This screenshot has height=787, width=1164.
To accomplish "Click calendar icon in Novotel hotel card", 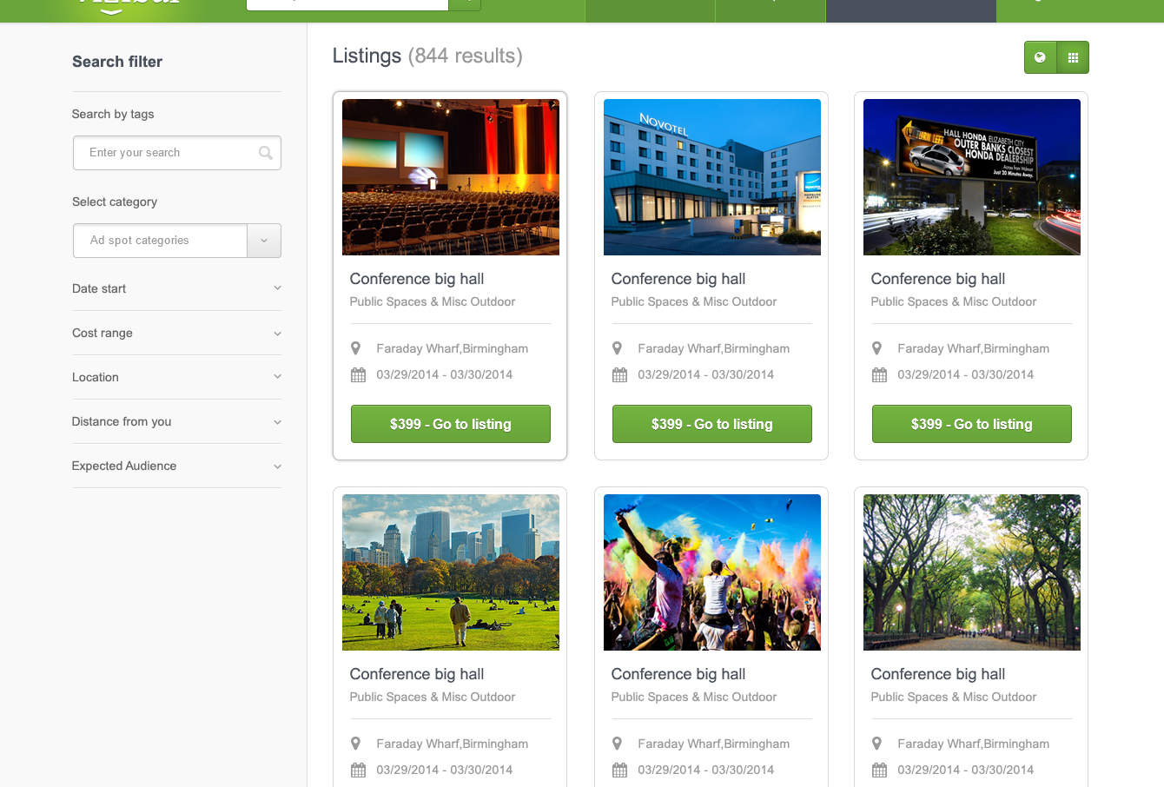I will click(619, 375).
